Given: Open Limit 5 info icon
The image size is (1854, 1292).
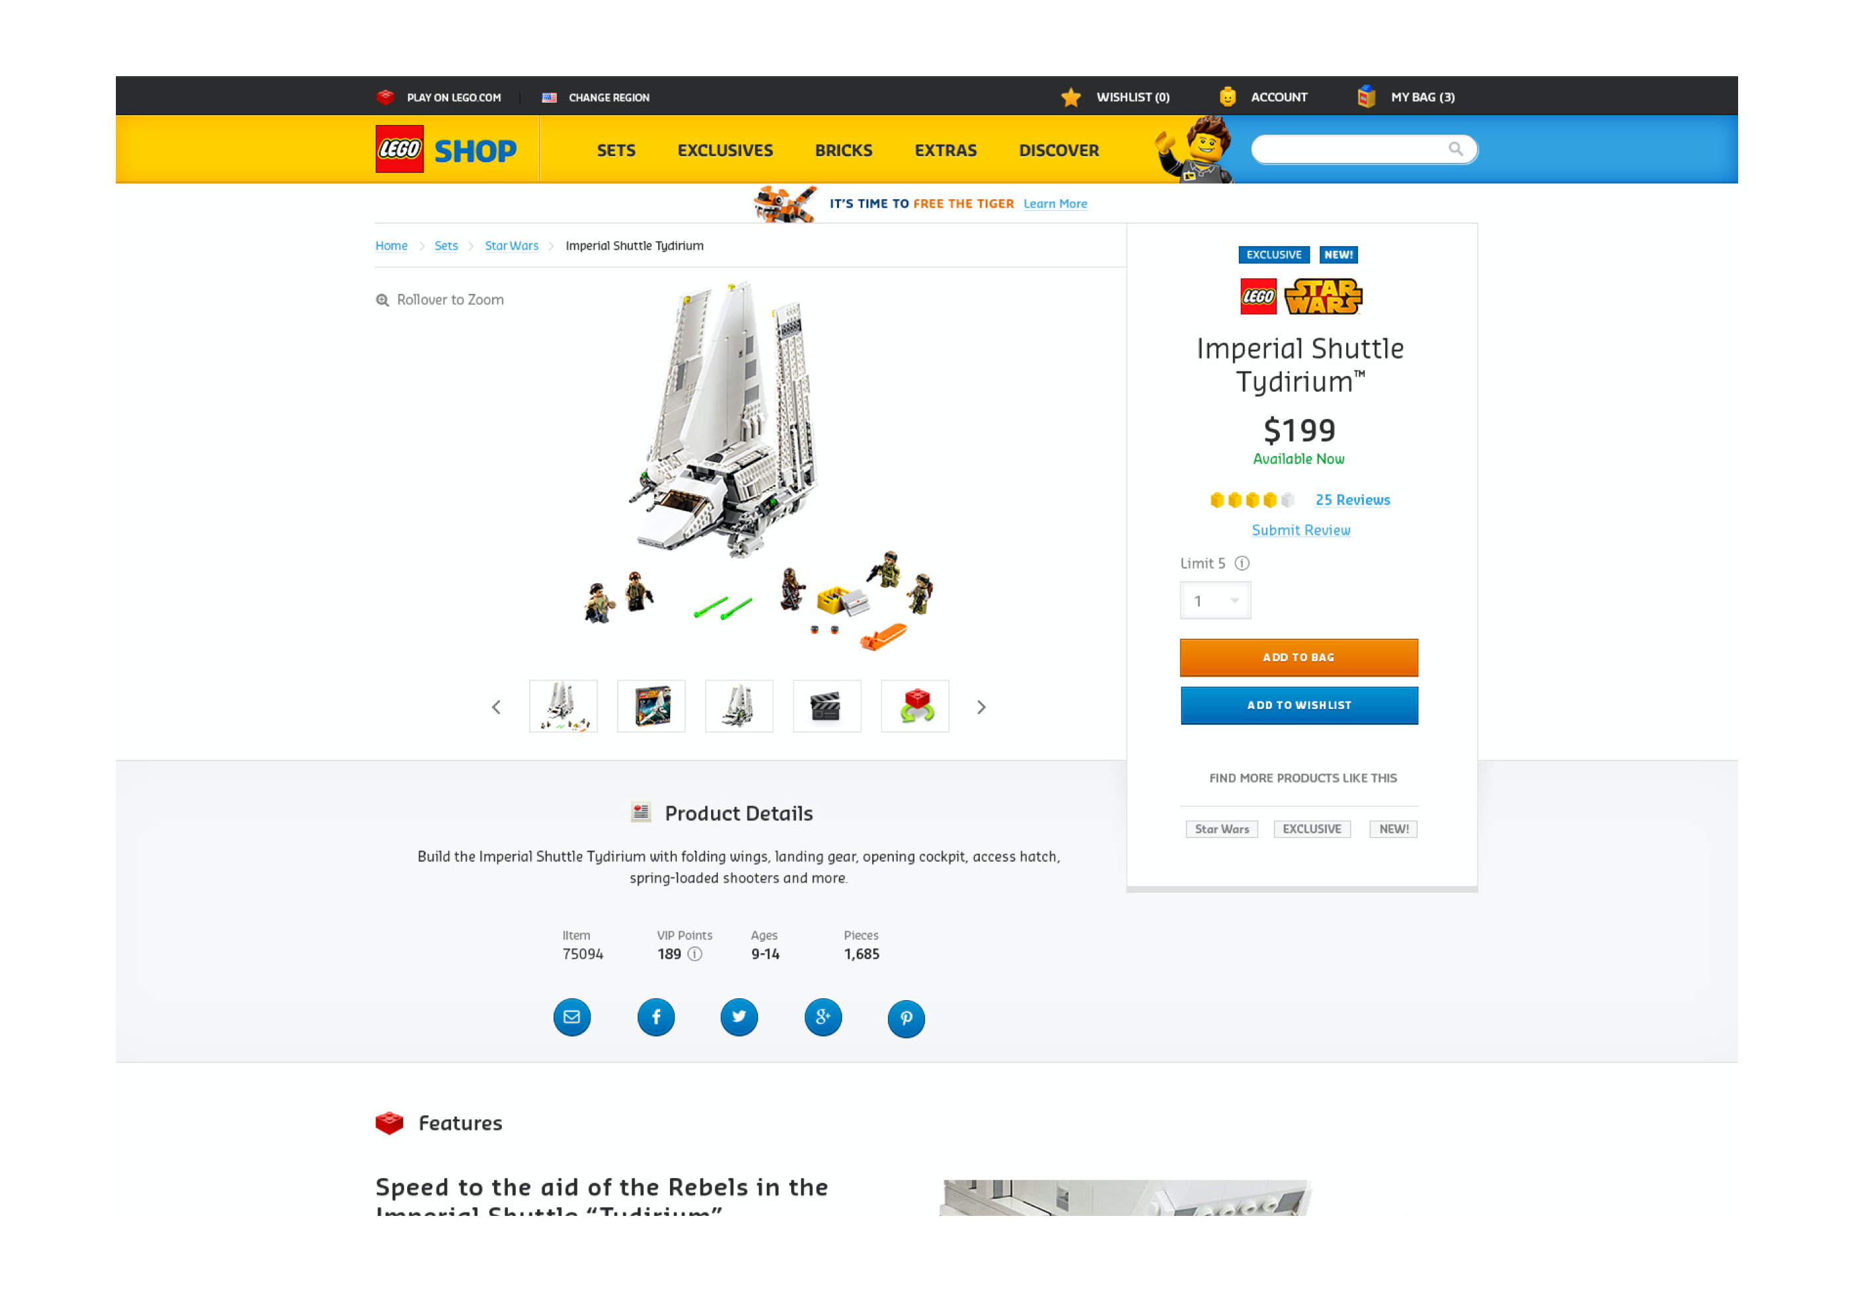Looking at the screenshot, I should 1242,563.
